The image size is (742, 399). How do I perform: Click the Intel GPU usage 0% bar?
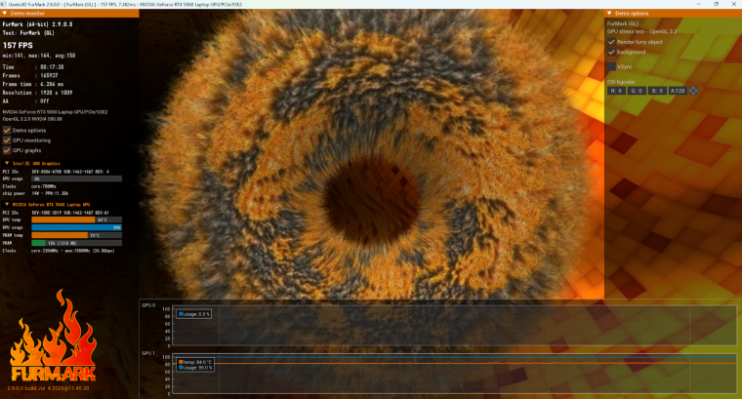point(76,179)
